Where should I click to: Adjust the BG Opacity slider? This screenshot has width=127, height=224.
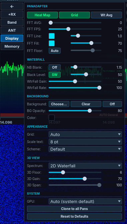coord(75,111)
